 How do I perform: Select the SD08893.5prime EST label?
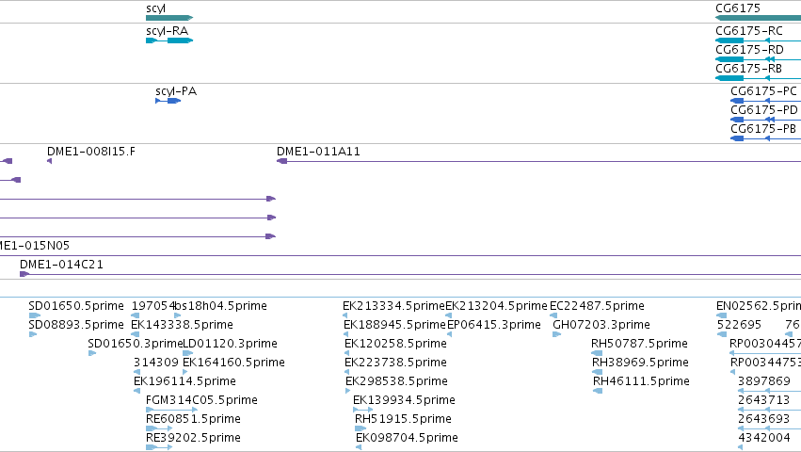[76, 325]
